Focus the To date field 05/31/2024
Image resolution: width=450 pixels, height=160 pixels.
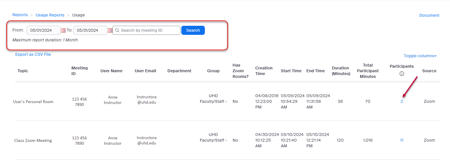[91, 30]
